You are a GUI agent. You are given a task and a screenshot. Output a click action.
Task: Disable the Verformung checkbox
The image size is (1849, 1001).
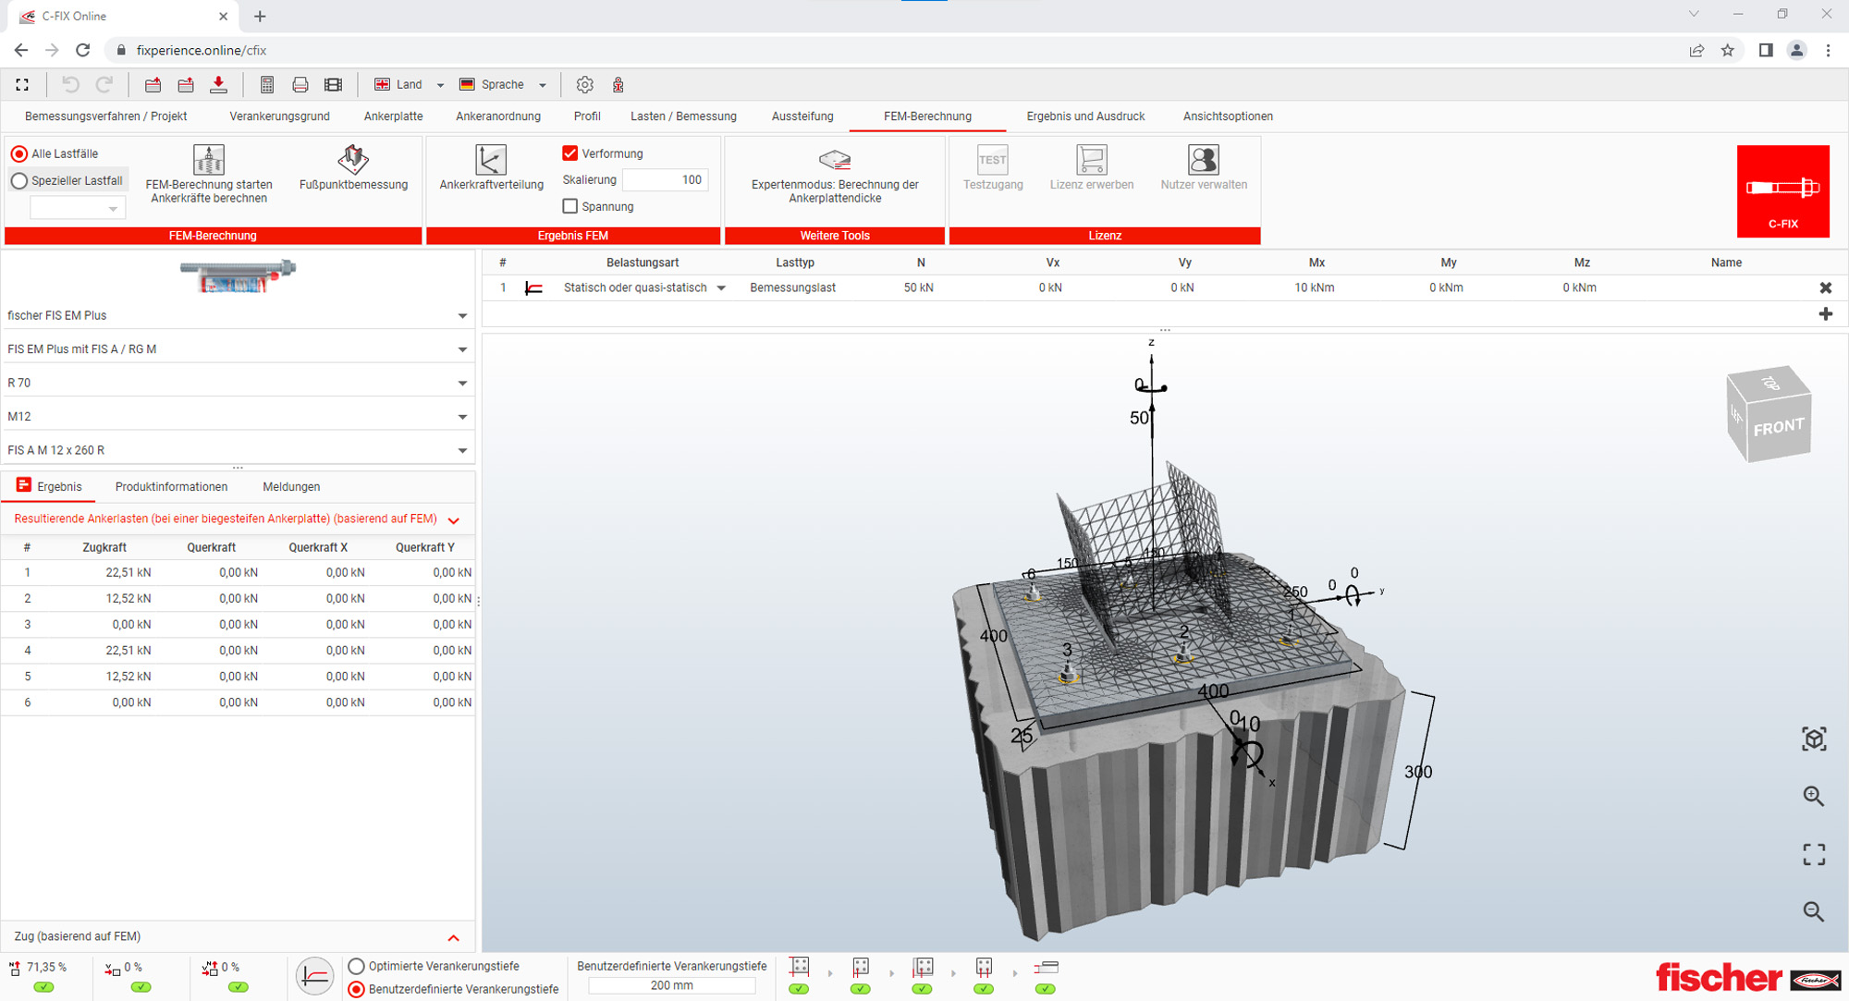tap(570, 153)
